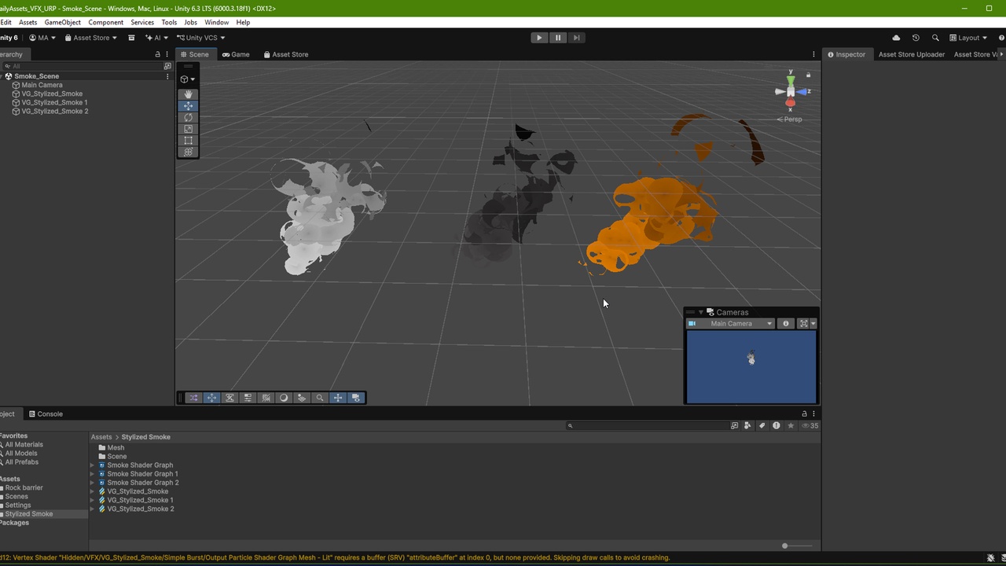Open the Layout dropdown
The width and height of the screenshot is (1006, 566).
pos(968,38)
